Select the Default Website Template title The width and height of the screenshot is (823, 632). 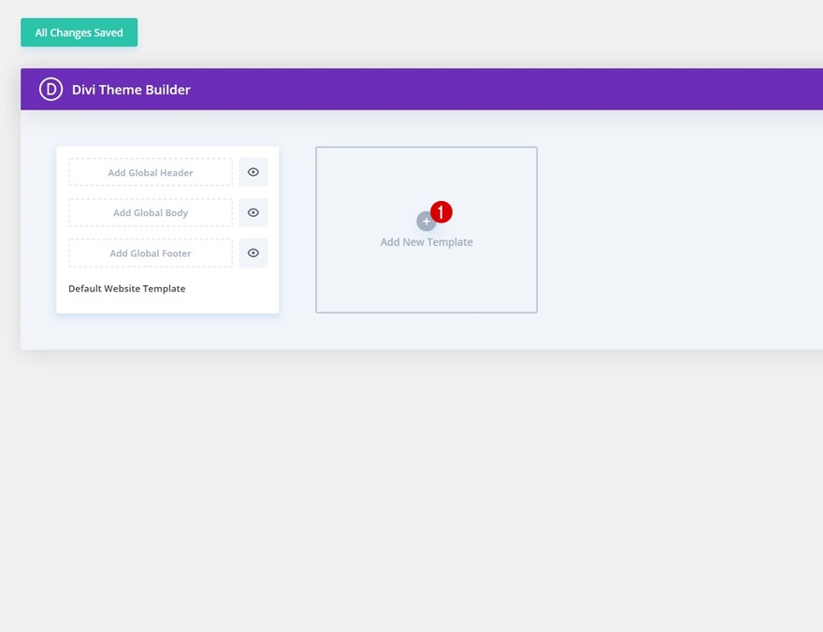pyautogui.click(x=127, y=289)
